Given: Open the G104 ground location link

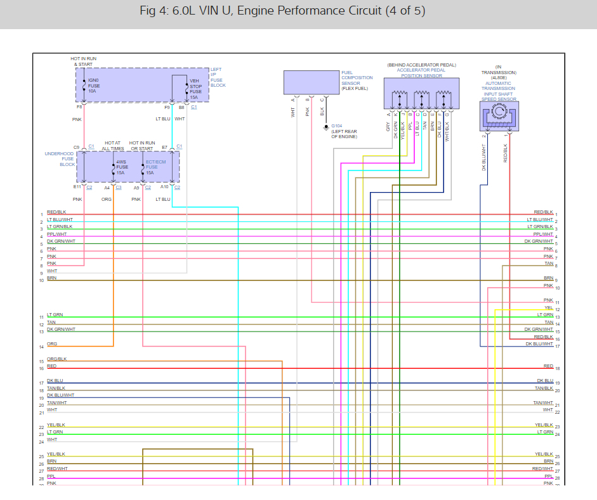Looking at the screenshot, I should coord(337,126).
